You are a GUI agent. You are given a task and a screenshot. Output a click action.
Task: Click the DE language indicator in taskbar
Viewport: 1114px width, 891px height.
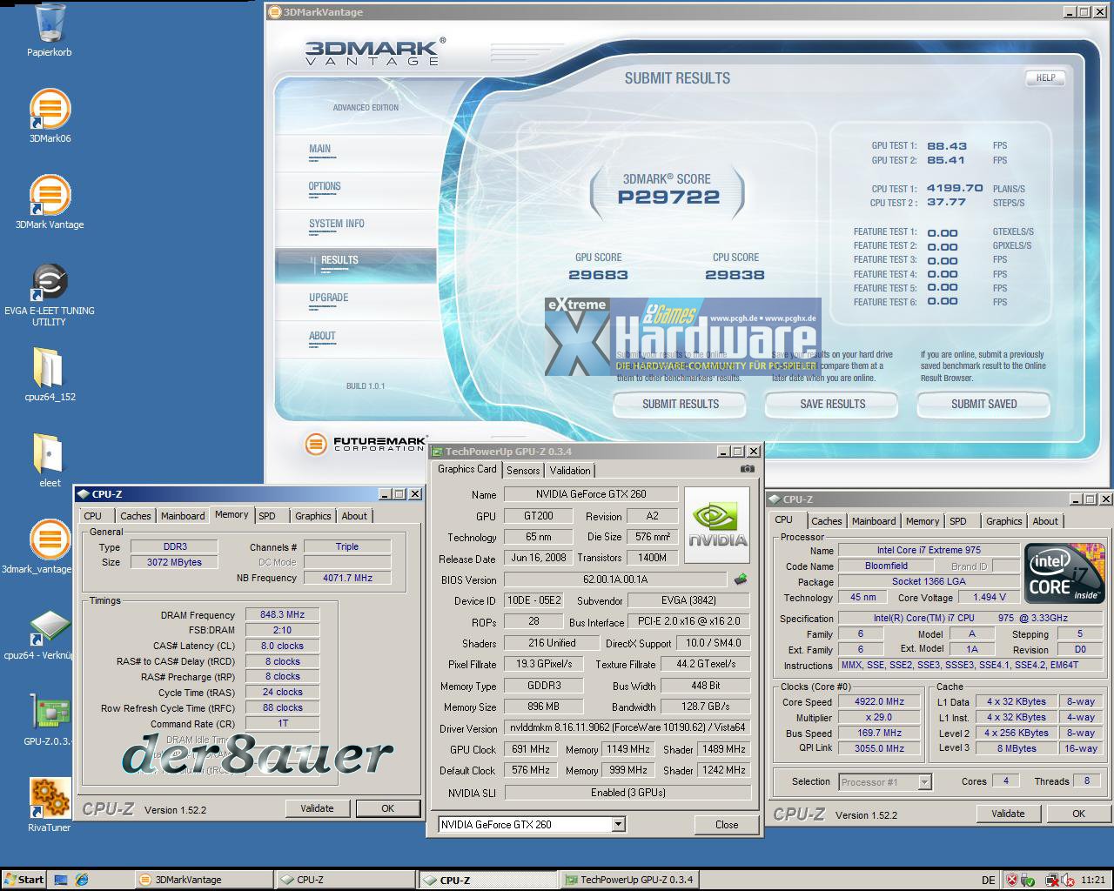[989, 880]
